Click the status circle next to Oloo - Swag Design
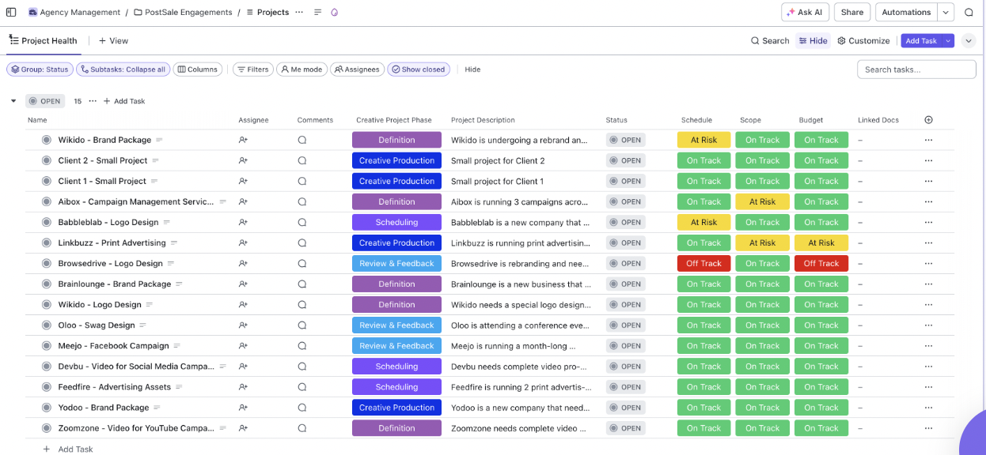Screen dimensions: 986x455 [47, 325]
